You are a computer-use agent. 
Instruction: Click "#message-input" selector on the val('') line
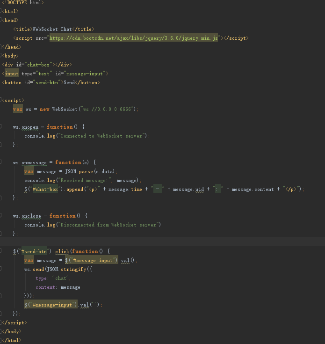(x=52, y=305)
